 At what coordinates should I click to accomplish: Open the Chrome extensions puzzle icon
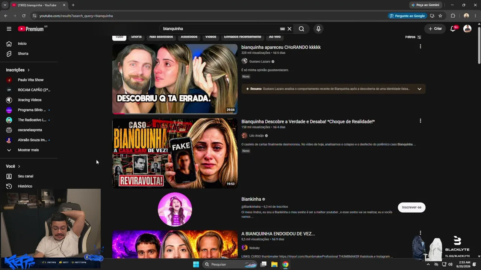tap(453, 16)
